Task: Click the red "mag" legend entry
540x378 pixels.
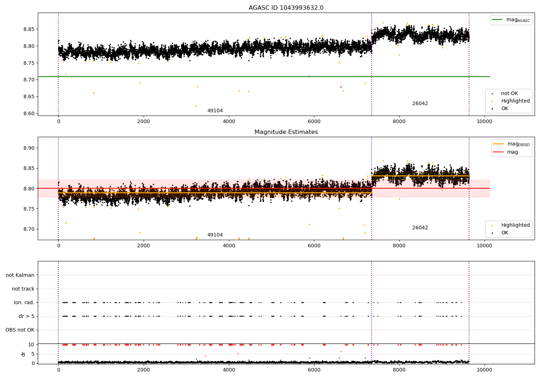Action: point(506,152)
